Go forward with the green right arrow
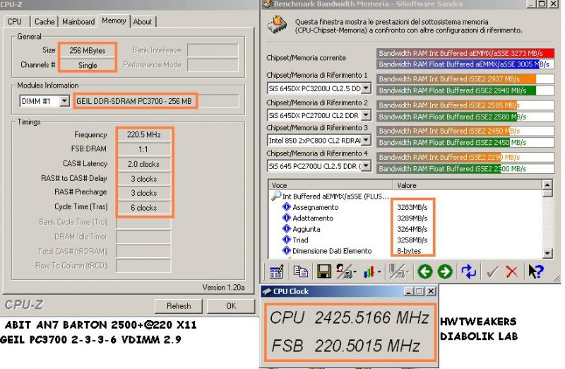Image resolution: width=565 pixels, height=369 pixels. point(445,271)
